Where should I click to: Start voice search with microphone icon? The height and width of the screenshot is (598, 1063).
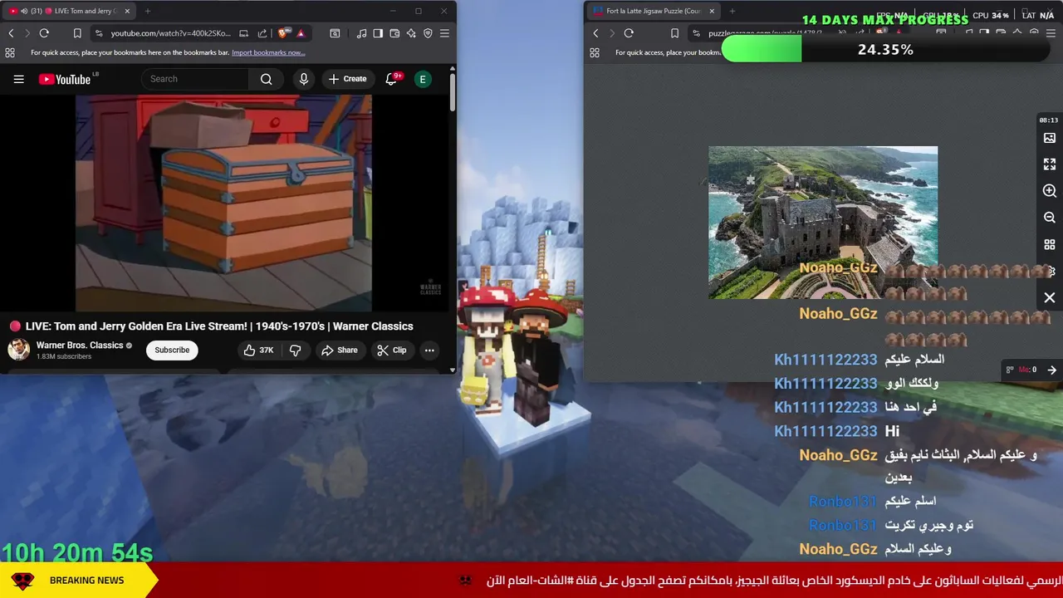point(304,79)
